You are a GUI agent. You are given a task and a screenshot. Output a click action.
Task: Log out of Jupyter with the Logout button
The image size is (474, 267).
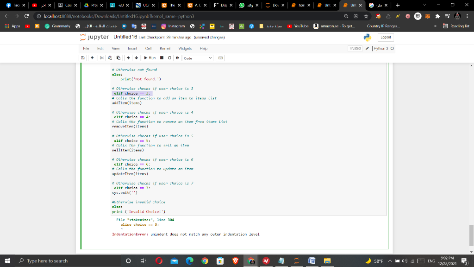point(386,37)
